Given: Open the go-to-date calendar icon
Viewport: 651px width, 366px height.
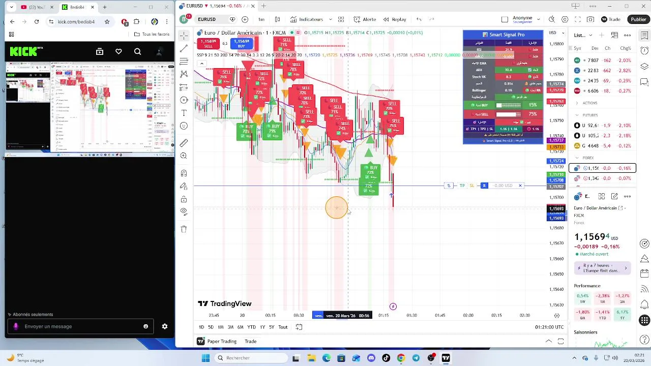Looking at the screenshot, I should point(299,327).
